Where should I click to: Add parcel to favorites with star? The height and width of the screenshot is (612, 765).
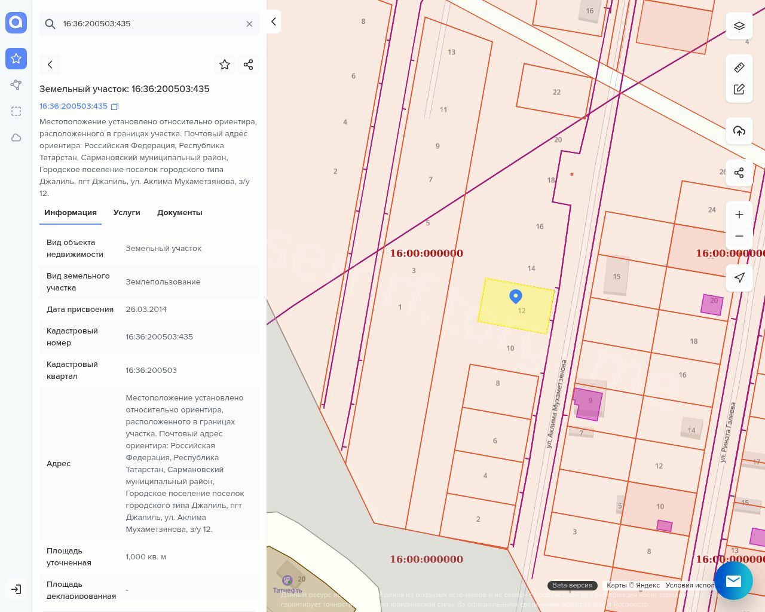coord(225,65)
